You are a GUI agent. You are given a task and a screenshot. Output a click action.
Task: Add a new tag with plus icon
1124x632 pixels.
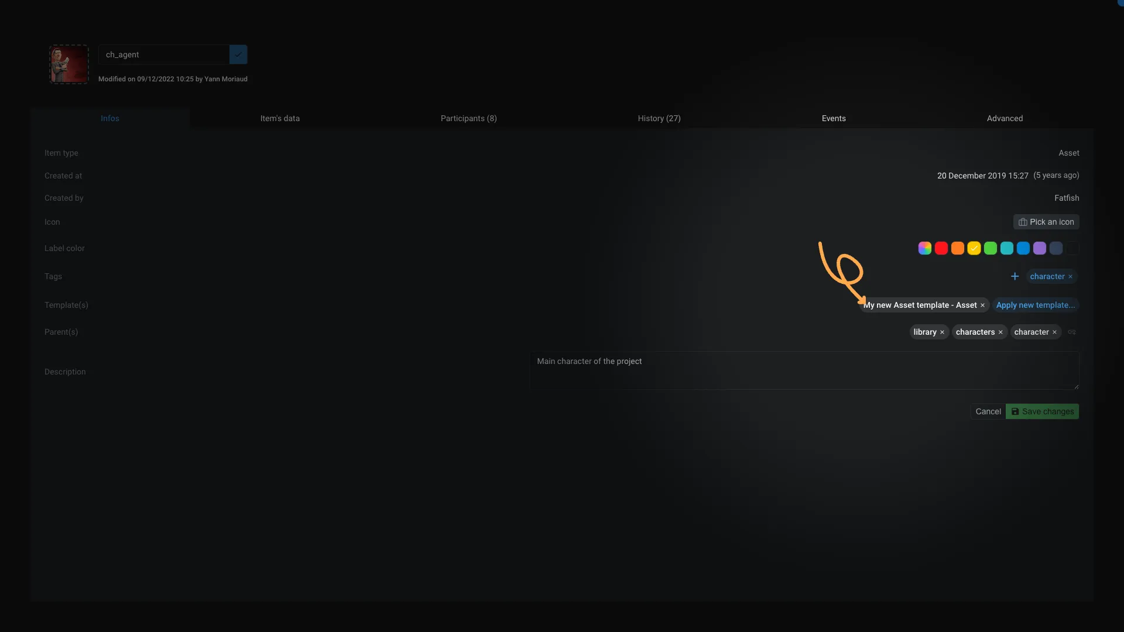(x=1015, y=276)
